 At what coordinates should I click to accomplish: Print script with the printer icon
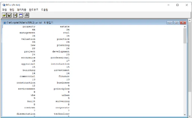27,15
